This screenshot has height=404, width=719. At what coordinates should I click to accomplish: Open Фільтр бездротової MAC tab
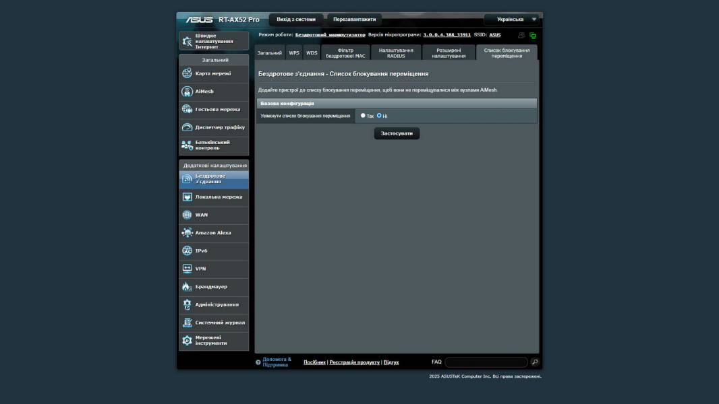[x=345, y=53]
